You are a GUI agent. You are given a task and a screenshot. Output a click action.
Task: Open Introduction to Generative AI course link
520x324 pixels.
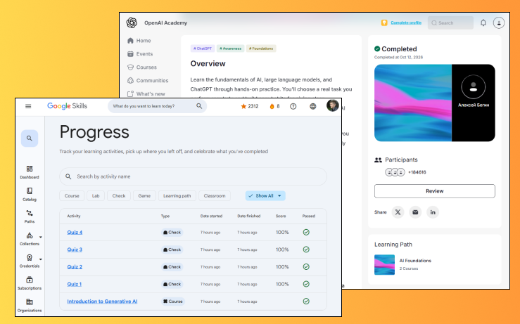coord(102,301)
